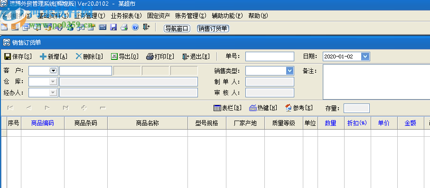This screenshot has height=188, width=430.
Task: Open help via the blue question mark icon
Action: (x=135, y=27)
